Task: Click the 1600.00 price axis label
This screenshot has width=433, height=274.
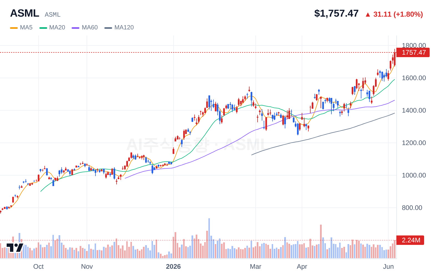Action: [414, 78]
